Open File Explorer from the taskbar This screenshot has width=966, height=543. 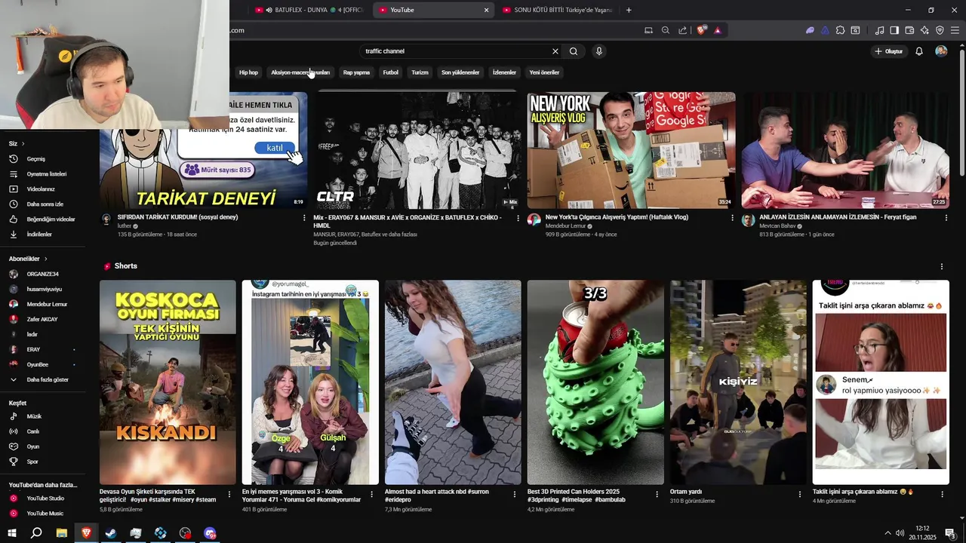coord(61,533)
